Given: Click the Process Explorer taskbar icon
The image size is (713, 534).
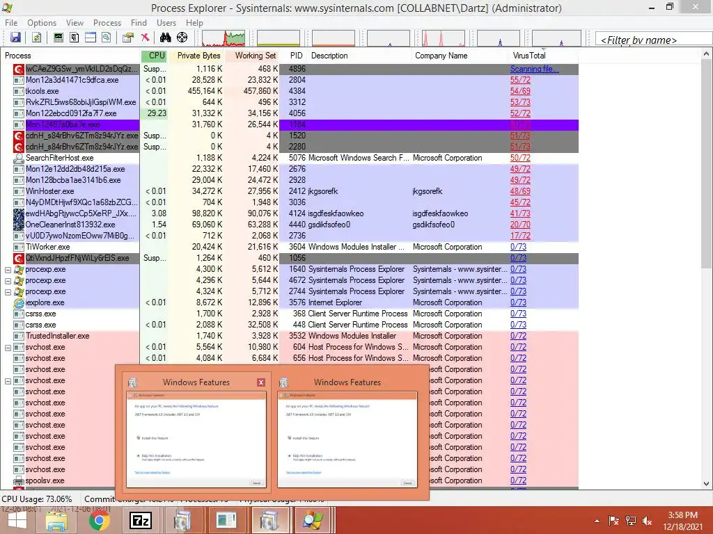Looking at the screenshot, I should (x=313, y=520).
